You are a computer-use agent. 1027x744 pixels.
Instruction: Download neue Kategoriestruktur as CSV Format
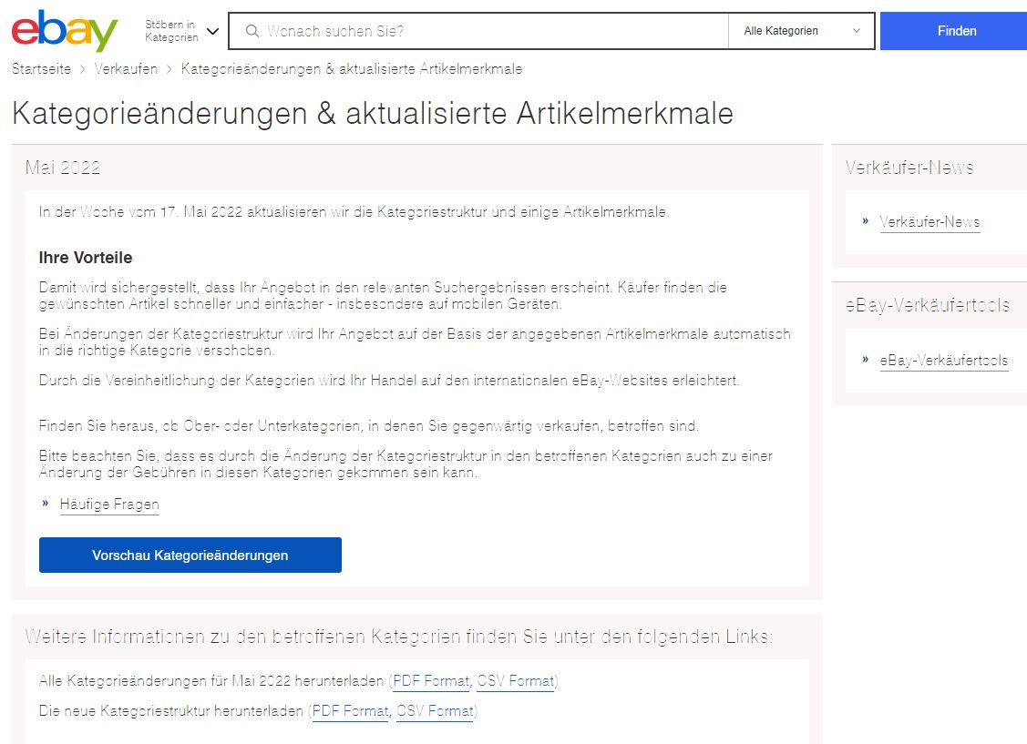point(435,710)
